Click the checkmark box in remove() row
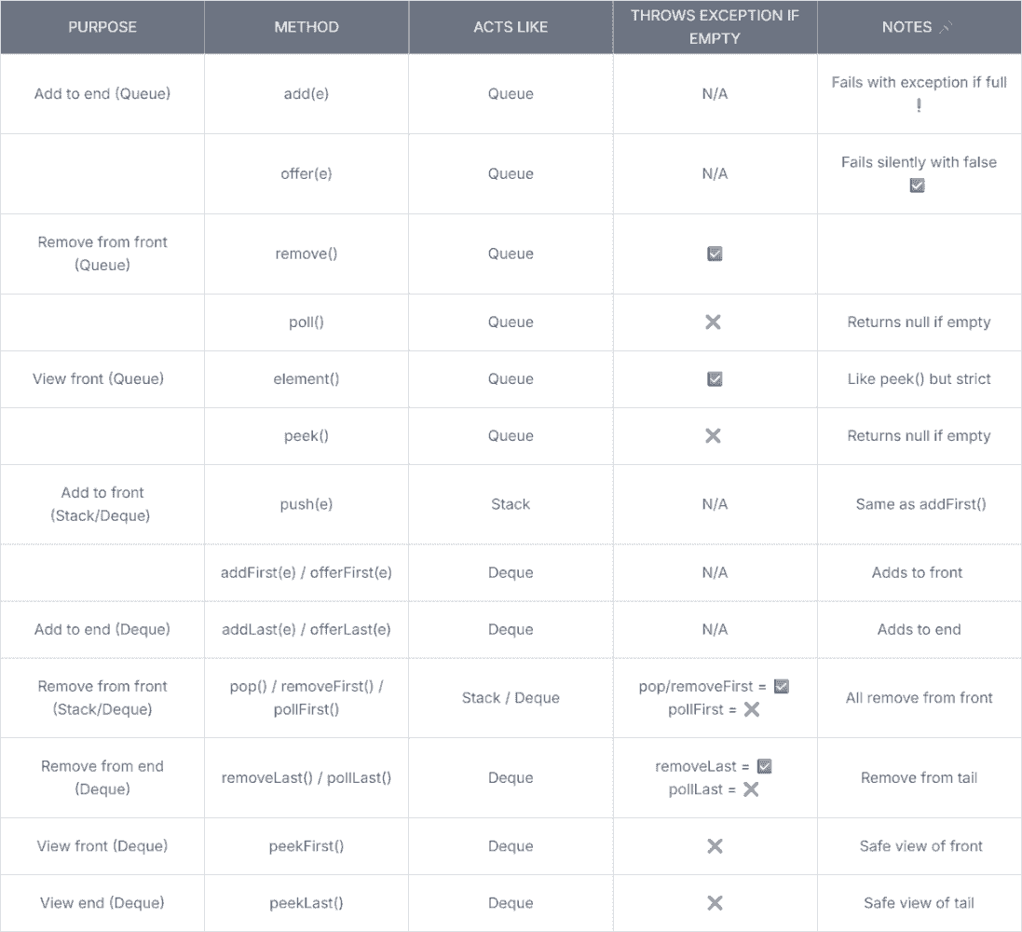The image size is (1022, 932). [x=715, y=254]
